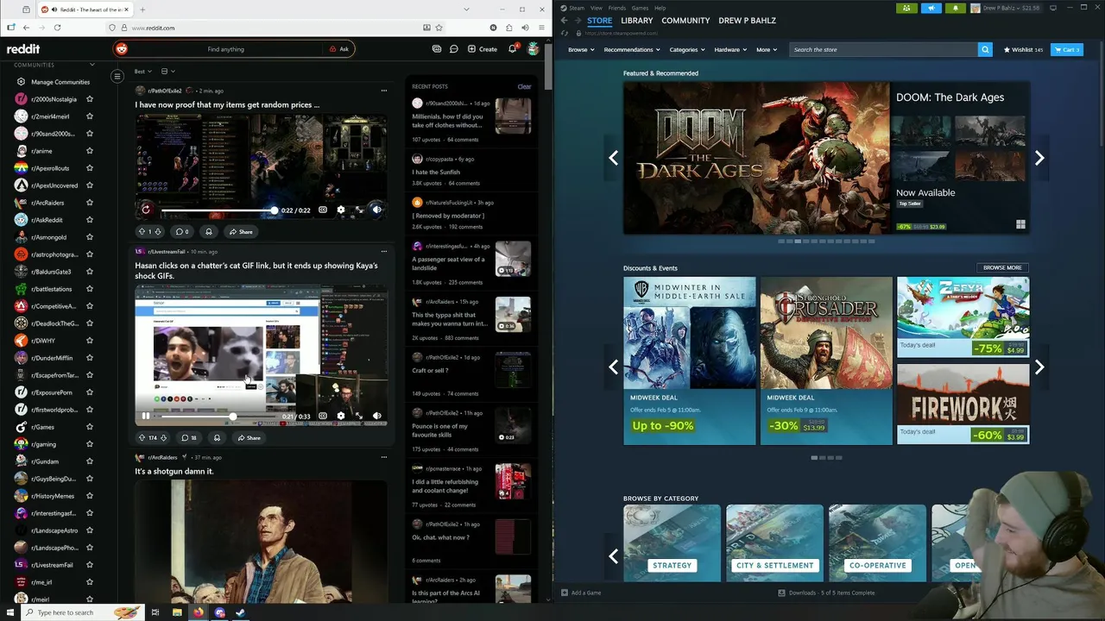
Task: Downvote the Hasan LivestreamFail post
Action: point(164,437)
